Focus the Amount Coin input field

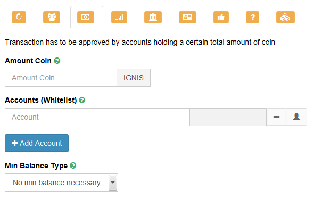tap(61, 78)
